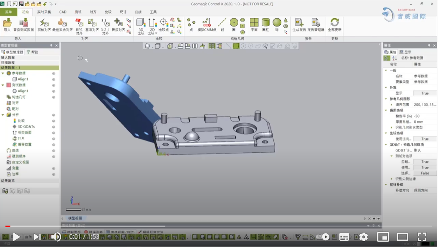This screenshot has width=438, height=247.
Task: Open the 2D 比较 dropdown arrow
Action: [x=156, y=33]
